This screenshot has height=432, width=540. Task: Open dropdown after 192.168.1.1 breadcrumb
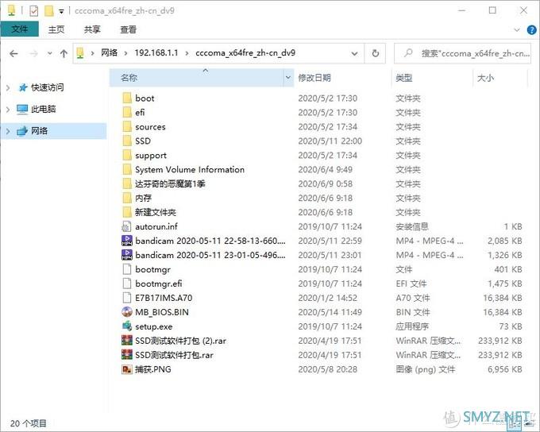tap(187, 53)
